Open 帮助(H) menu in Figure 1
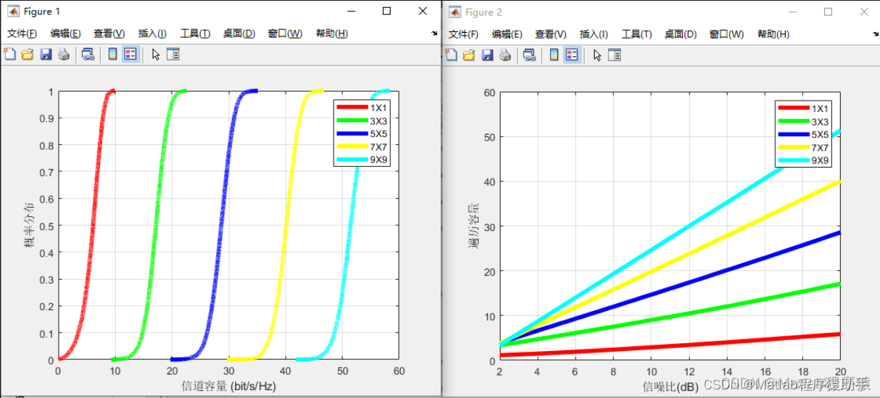 (x=331, y=34)
